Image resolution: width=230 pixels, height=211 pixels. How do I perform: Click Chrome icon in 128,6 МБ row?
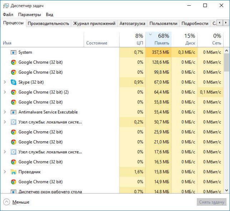point(14,62)
